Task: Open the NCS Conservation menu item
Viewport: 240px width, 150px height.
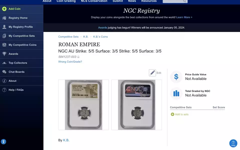Action: 94,1
